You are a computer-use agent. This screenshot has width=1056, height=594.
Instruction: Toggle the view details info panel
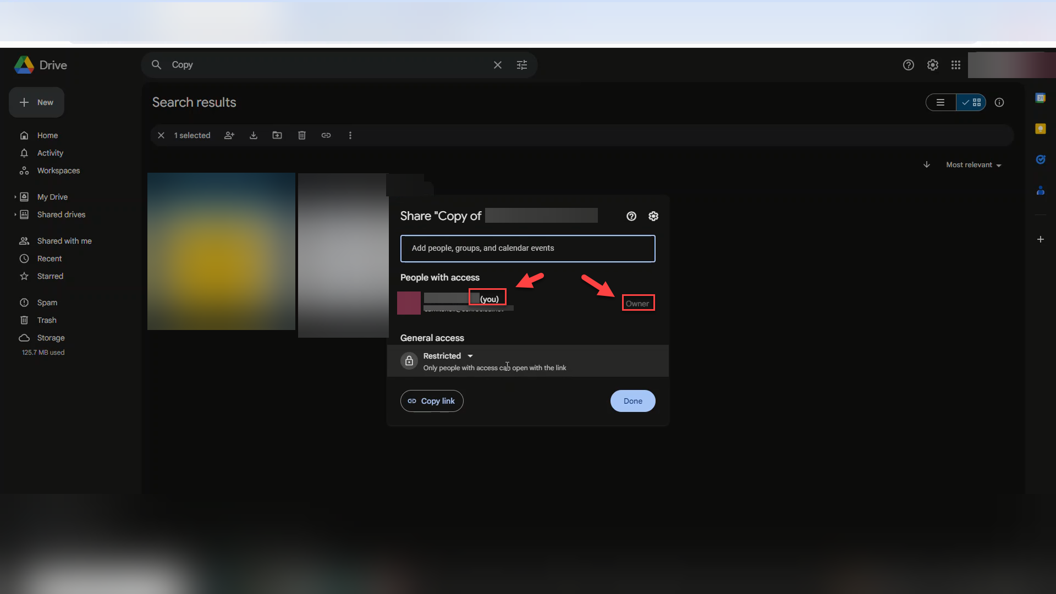tap(999, 102)
